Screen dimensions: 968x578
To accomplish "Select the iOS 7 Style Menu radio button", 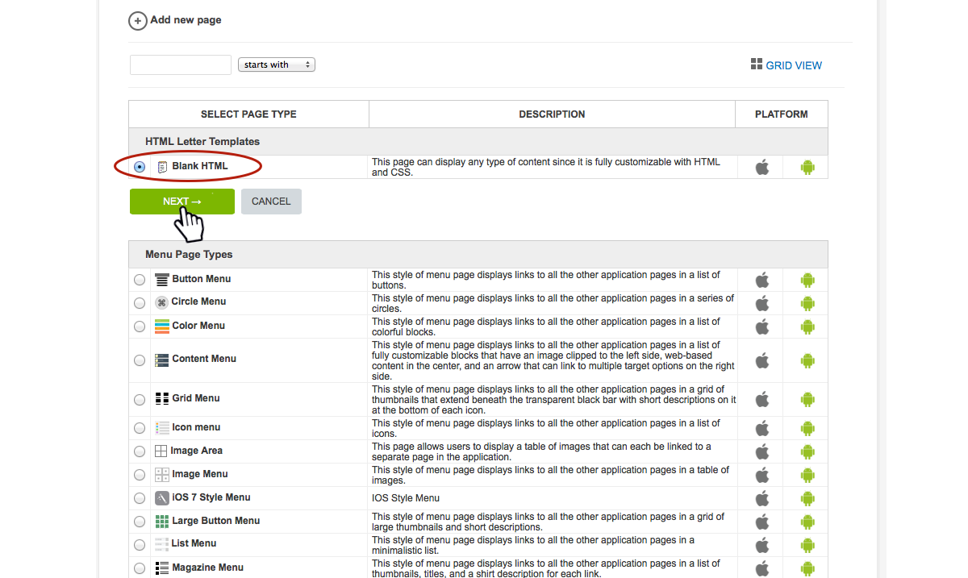I will click(x=140, y=498).
